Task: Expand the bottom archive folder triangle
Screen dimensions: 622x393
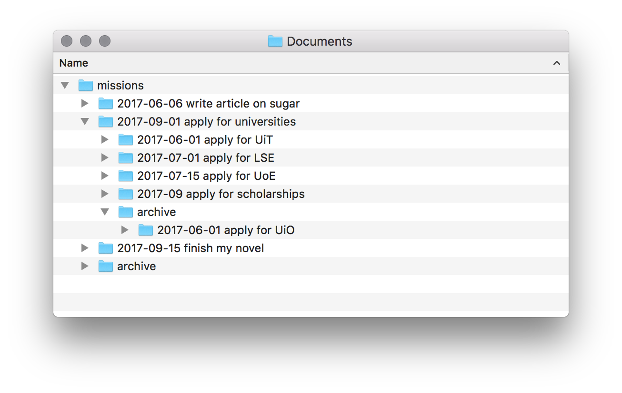Action: pyautogui.click(x=85, y=266)
